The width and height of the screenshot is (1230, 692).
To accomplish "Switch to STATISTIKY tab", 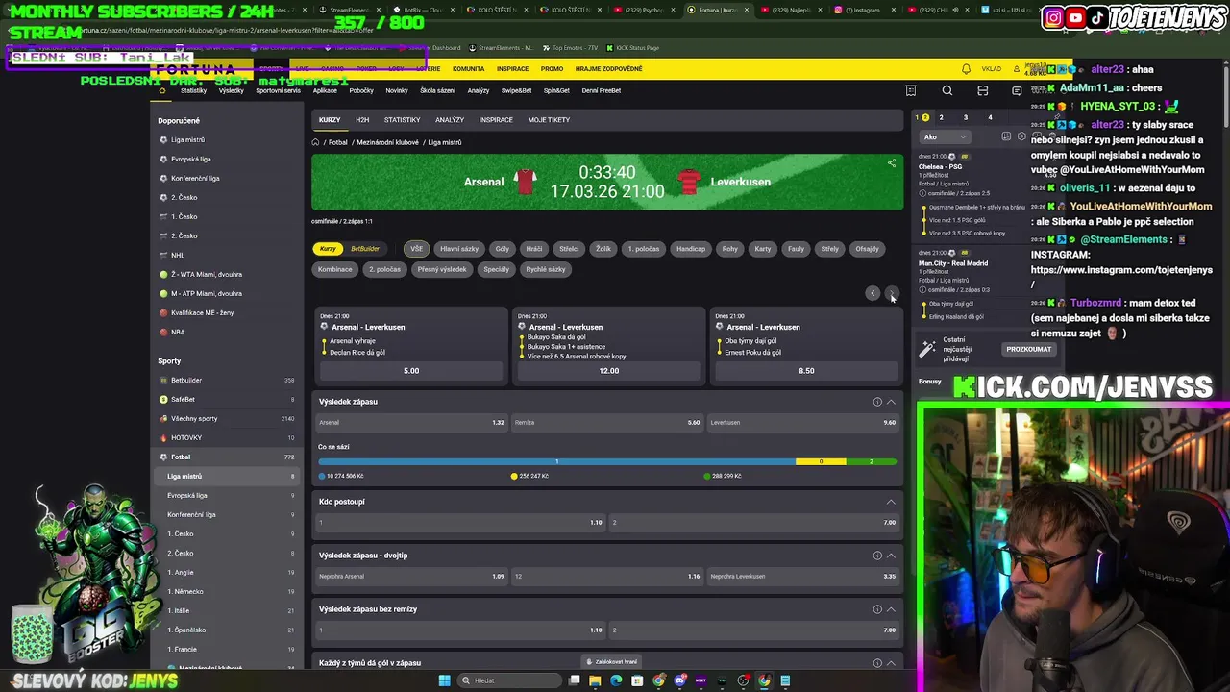I will click(402, 120).
